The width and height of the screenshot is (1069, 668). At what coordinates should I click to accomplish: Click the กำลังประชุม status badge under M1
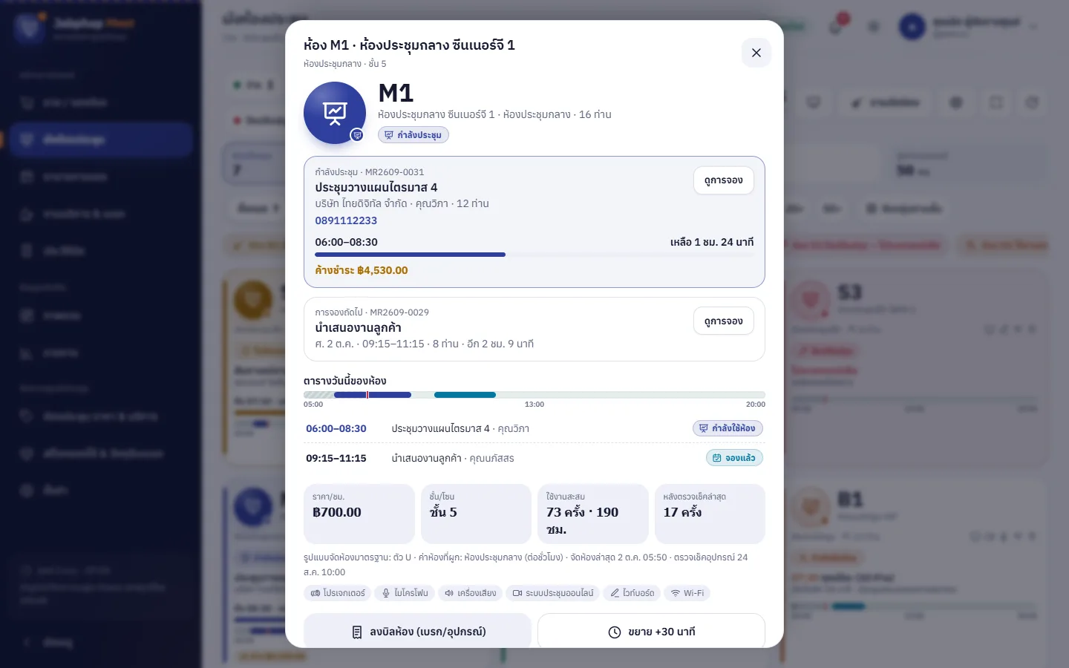point(413,135)
